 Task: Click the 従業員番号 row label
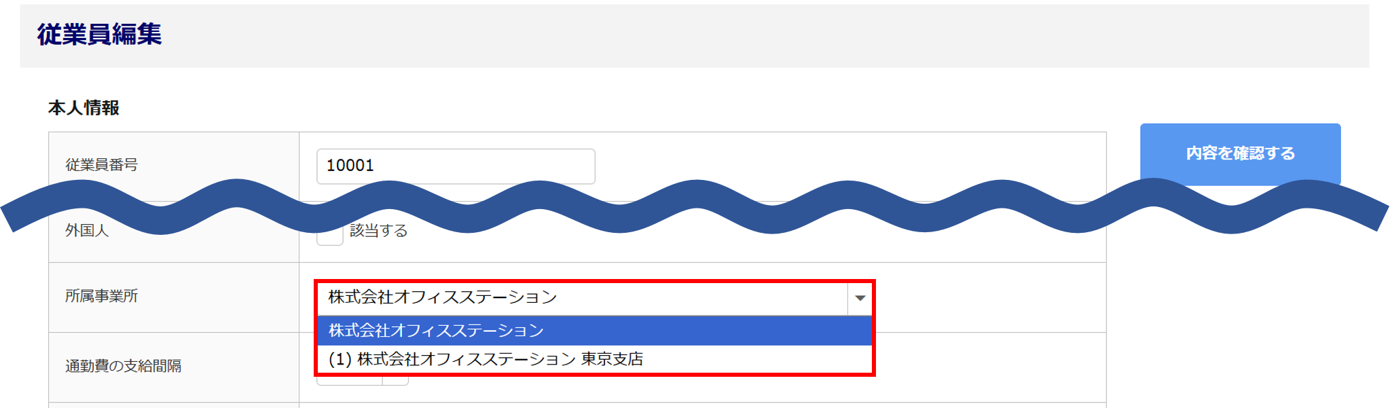click(101, 165)
